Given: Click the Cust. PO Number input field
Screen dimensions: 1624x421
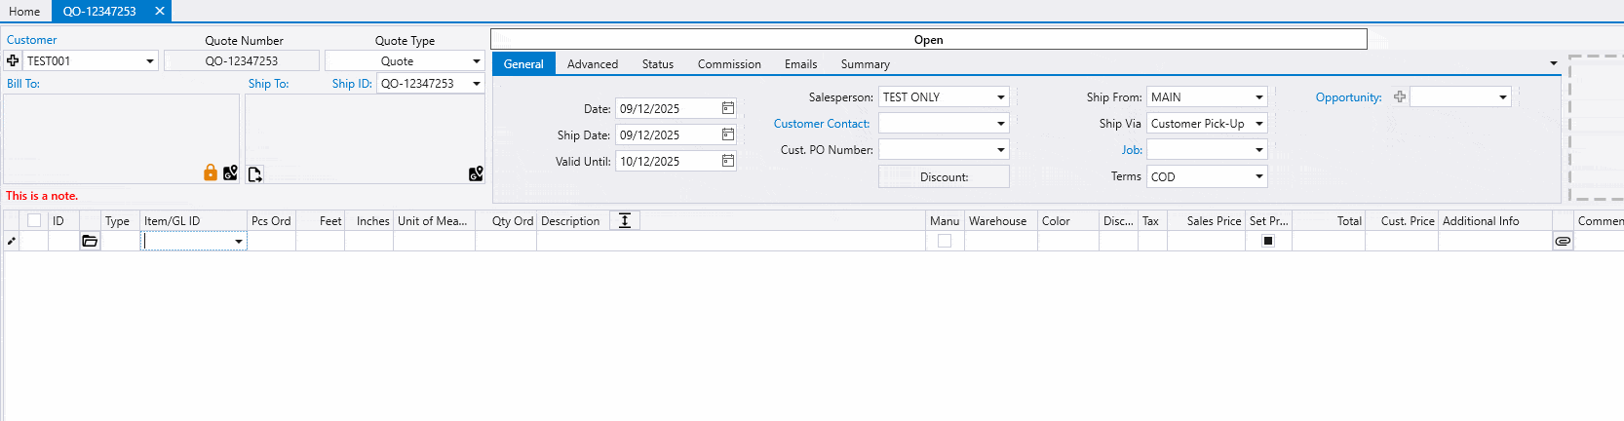Looking at the screenshot, I should 936,150.
